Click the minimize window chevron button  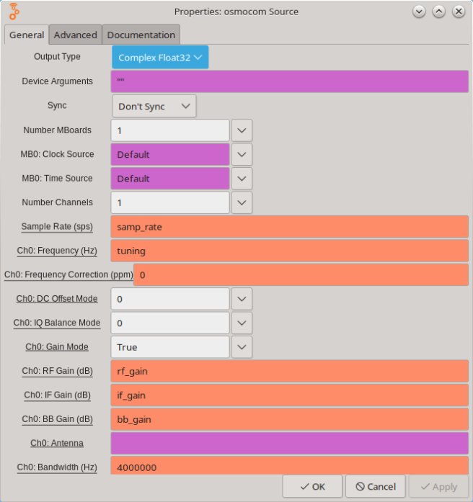419,12
